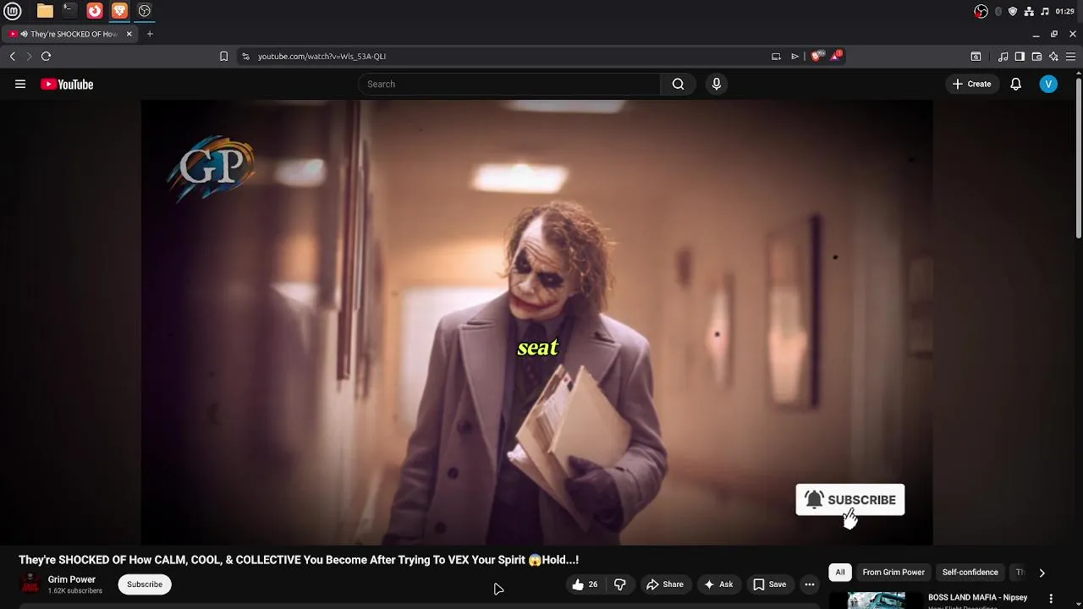
Task: Click the page vertical scrollbar
Action: (x=1079, y=156)
